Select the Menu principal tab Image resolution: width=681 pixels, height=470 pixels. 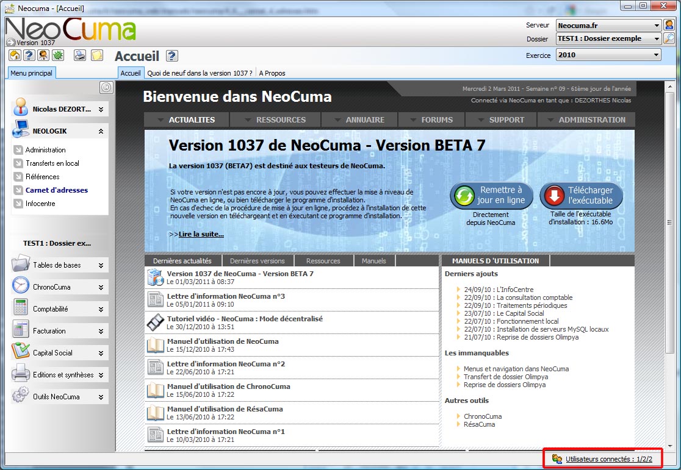coord(31,73)
